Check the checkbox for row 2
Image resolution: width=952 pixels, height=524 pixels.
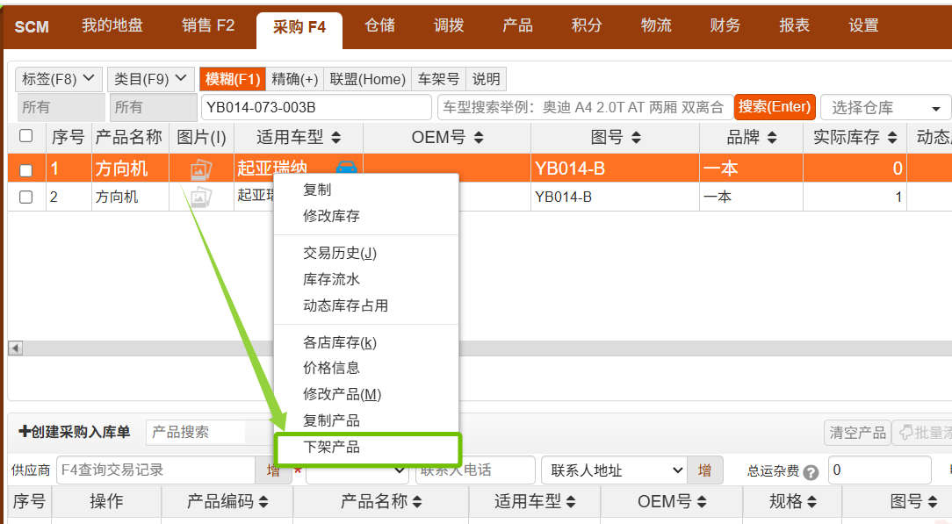tap(25, 197)
